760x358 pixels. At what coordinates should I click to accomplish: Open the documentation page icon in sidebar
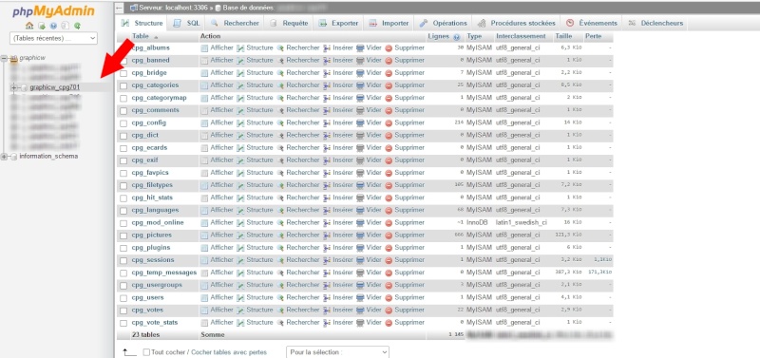click(x=65, y=26)
